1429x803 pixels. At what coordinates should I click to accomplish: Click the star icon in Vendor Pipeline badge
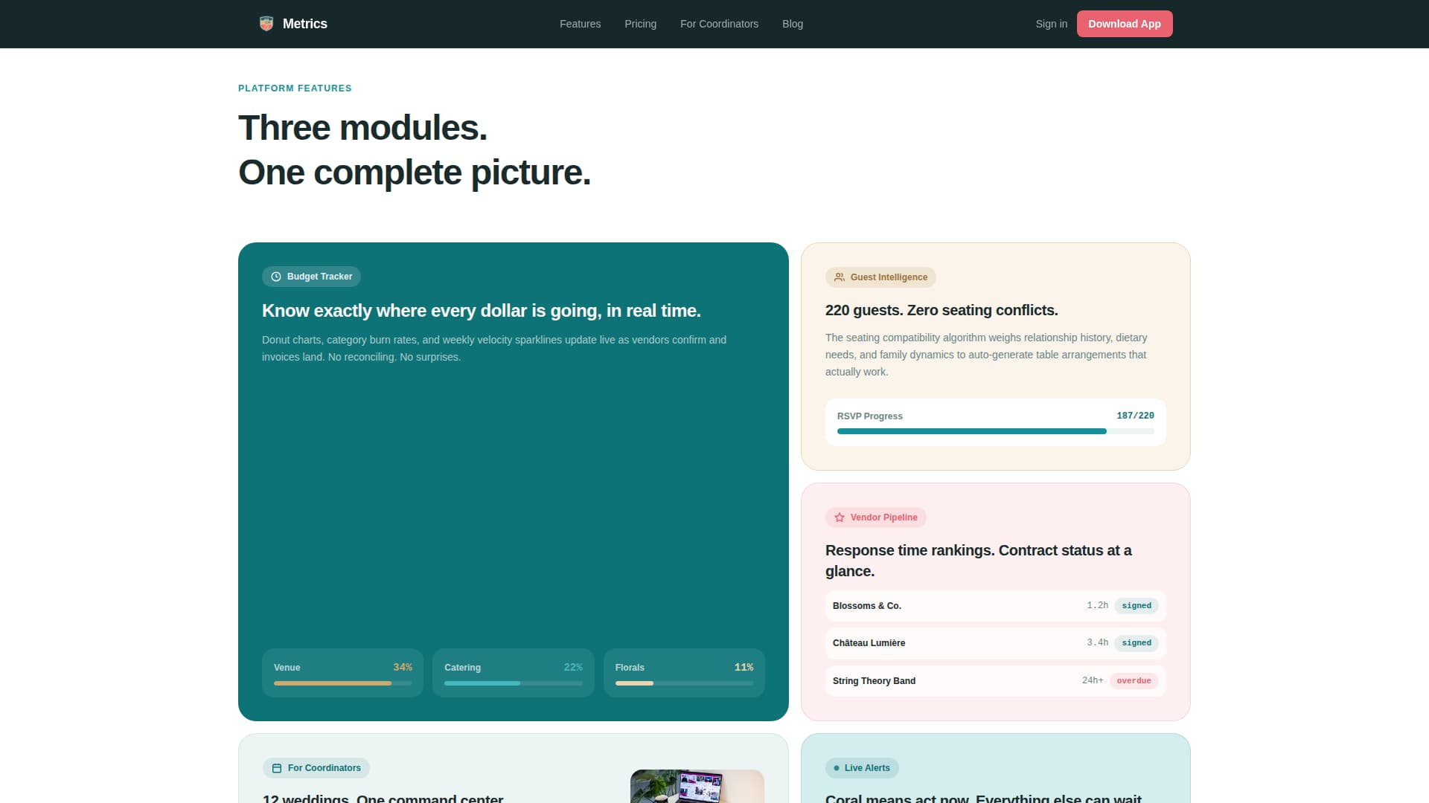(840, 517)
